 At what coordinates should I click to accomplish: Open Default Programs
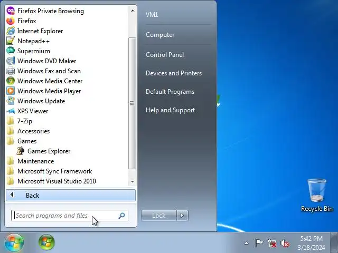tap(170, 92)
